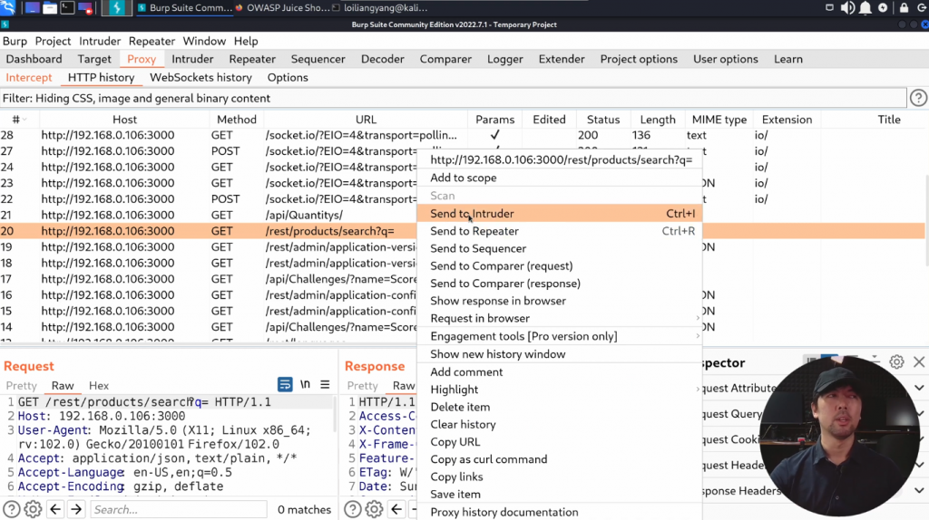Open the Inspector settings gear icon

896,362
